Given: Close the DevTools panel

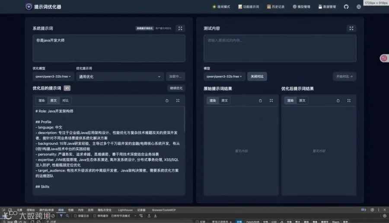Looking at the screenshot, I should click(385, 210).
